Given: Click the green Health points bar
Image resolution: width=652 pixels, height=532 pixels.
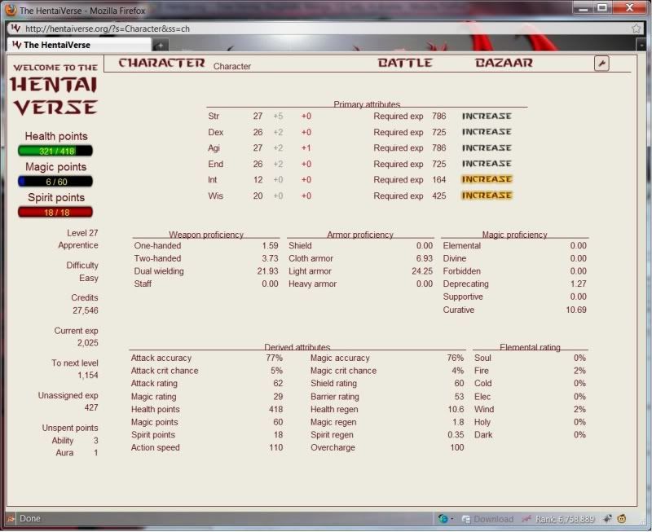Looking at the screenshot, I should [55, 151].
